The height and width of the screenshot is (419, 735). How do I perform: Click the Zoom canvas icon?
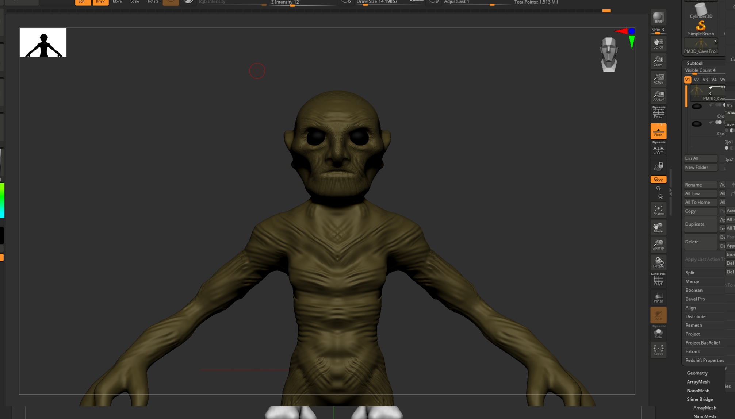658,61
